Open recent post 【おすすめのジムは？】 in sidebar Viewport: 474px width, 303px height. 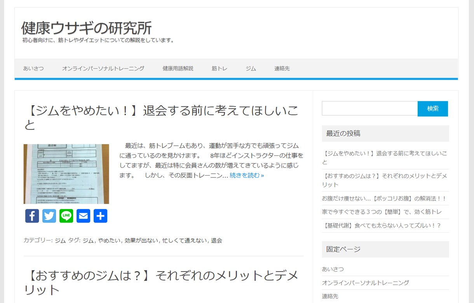pyautogui.click(x=385, y=180)
